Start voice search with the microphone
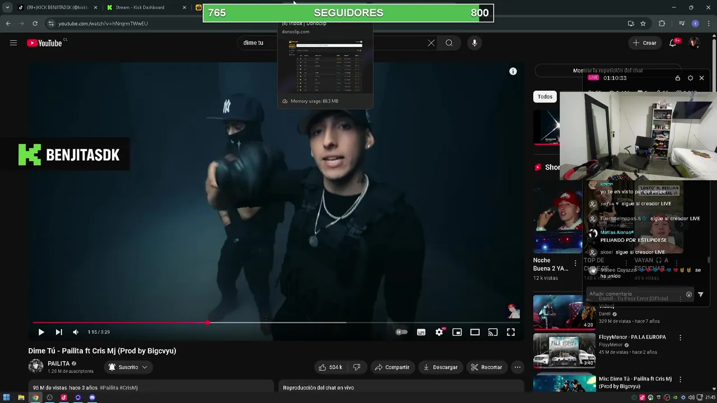The width and height of the screenshot is (717, 403). pyautogui.click(x=474, y=43)
